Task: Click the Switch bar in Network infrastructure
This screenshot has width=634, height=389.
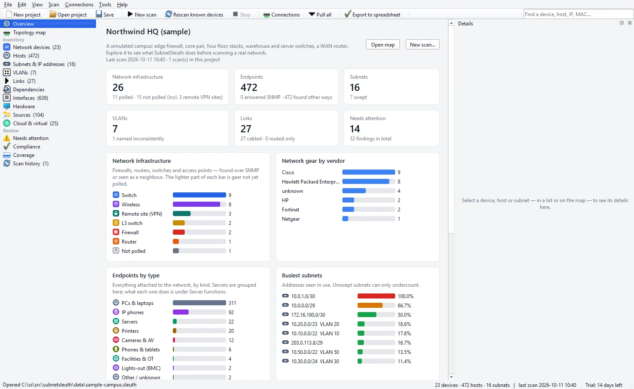Action: [199, 195]
